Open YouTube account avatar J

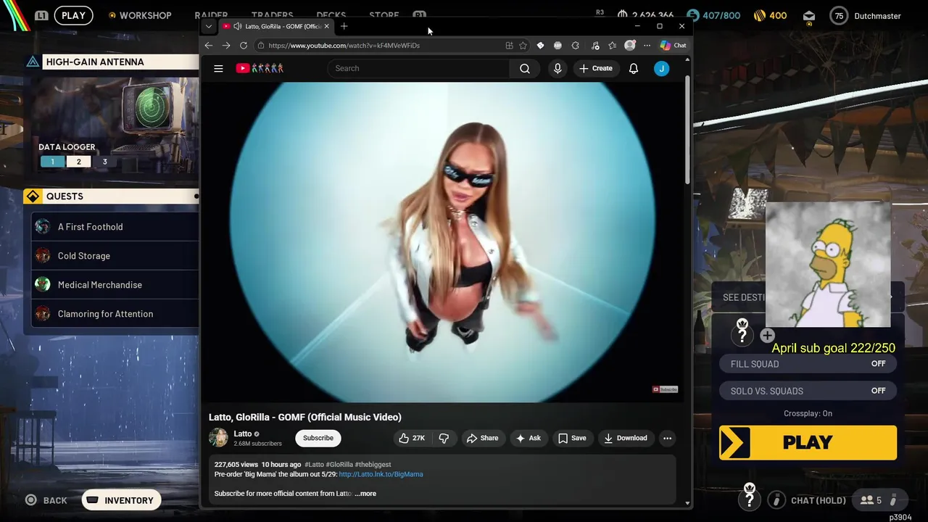pyautogui.click(x=661, y=68)
